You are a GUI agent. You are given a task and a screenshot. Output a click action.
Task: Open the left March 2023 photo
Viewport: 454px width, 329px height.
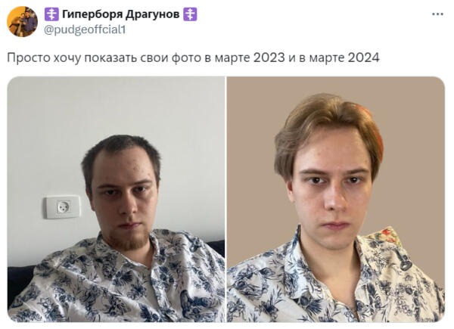(x=116, y=200)
